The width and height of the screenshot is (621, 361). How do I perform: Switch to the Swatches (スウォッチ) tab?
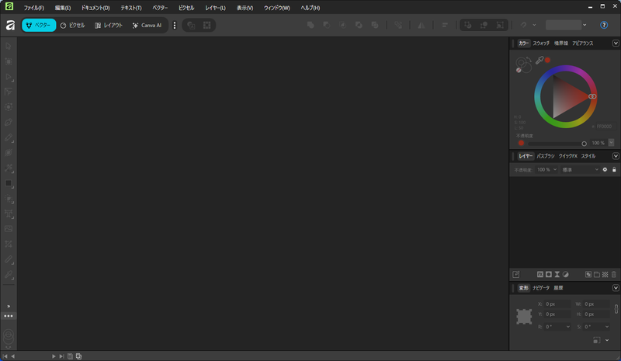tap(541, 43)
